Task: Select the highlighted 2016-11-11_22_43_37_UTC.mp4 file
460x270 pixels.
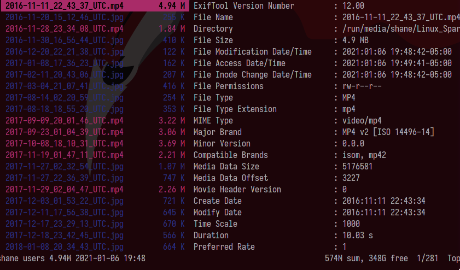Action: point(65,6)
